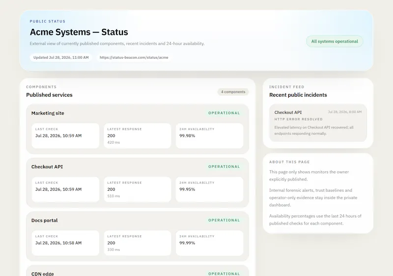Select the Docs portal component title
Image resolution: width=393 pixels, height=276 pixels.
[44, 221]
